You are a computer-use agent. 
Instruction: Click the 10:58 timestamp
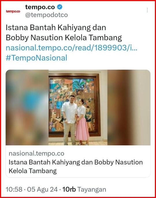coord(14,190)
